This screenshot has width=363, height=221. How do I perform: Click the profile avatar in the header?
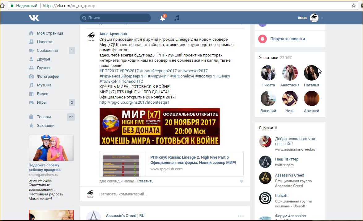click(314, 18)
